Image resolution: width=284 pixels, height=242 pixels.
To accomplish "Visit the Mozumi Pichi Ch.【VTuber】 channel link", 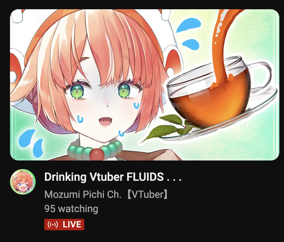I will (x=106, y=195).
